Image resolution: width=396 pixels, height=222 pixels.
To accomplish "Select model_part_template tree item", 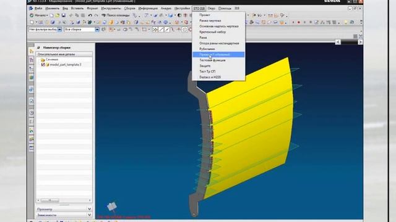I will [x=66, y=65].
